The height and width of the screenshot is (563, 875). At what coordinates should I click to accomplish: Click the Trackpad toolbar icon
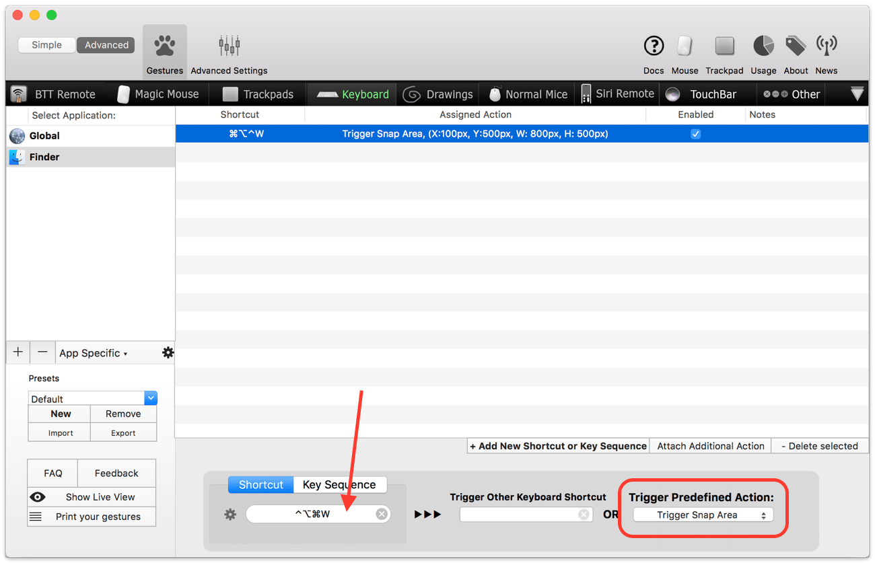point(724,46)
